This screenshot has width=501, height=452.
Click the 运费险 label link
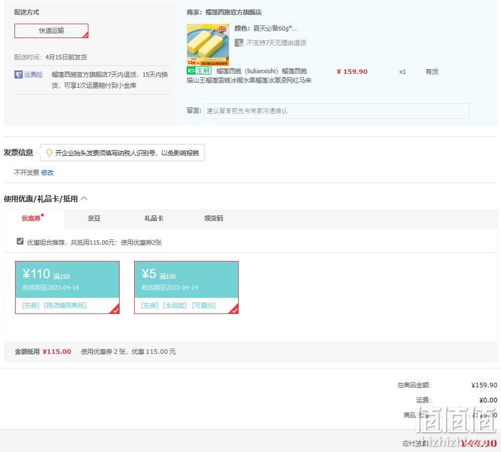[34, 74]
